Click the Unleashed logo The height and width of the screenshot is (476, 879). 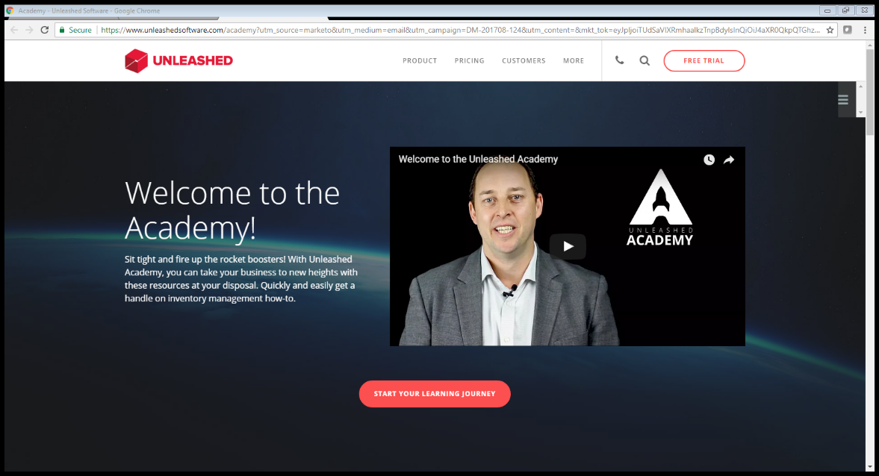[178, 60]
